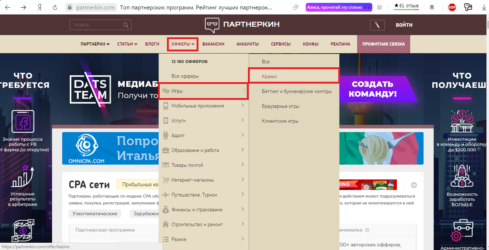The width and height of the screenshot is (489, 250).
Task: Click the '12 180 офферов' heading
Action: pyautogui.click(x=189, y=62)
